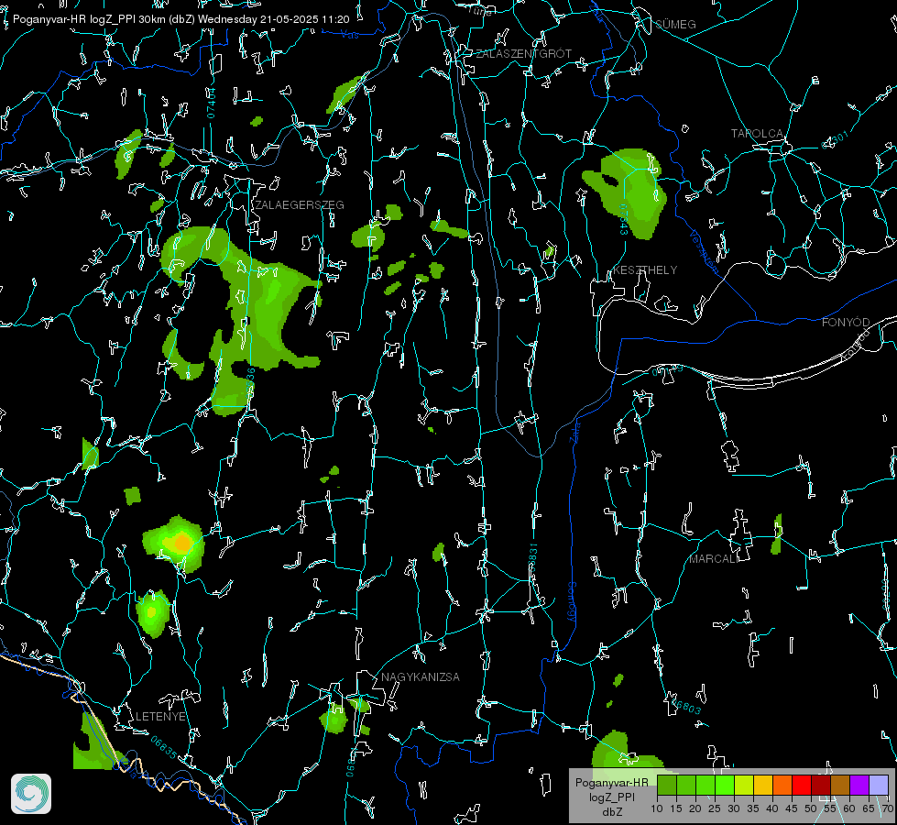Click the road number 06835 label

(x=164, y=748)
